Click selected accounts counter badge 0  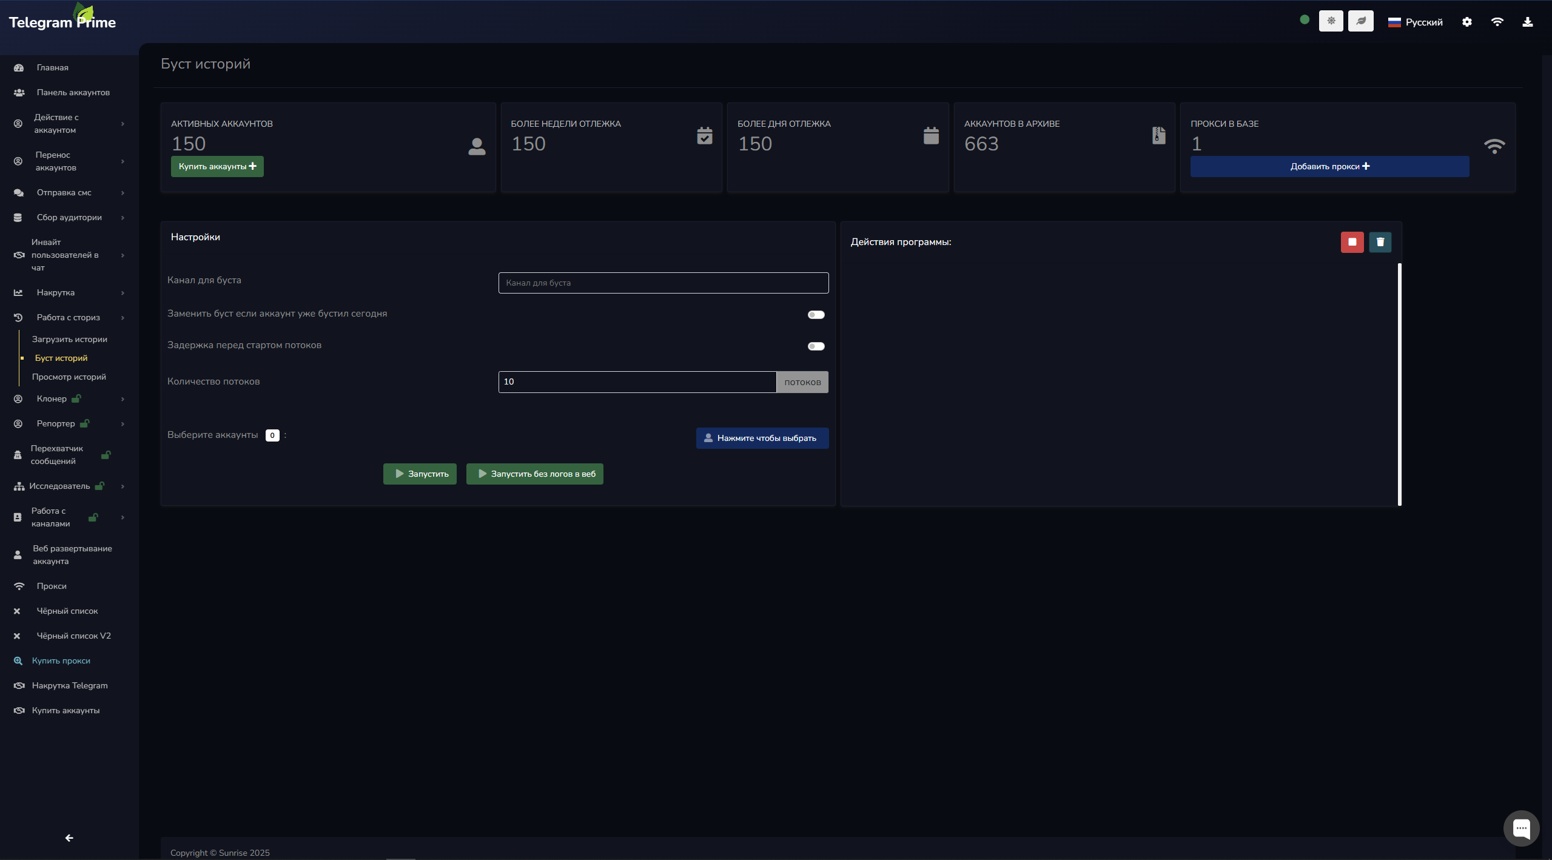[x=272, y=435]
